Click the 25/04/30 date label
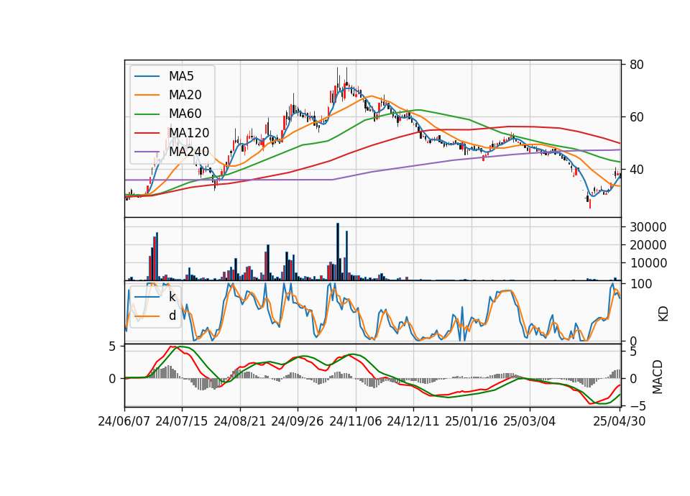The width and height of the screenshot is (690, 496). (620, 421)
